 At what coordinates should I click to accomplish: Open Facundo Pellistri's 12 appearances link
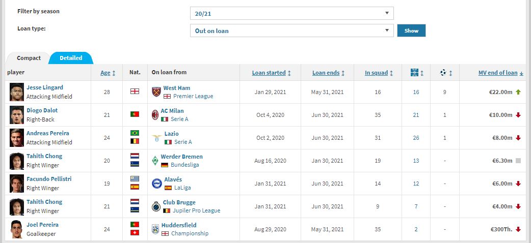click(416, 184)
